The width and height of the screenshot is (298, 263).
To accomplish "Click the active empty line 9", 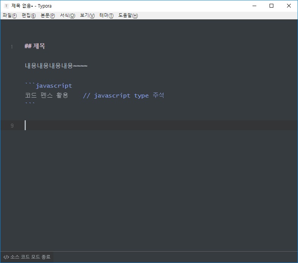I will coord(149,125).
